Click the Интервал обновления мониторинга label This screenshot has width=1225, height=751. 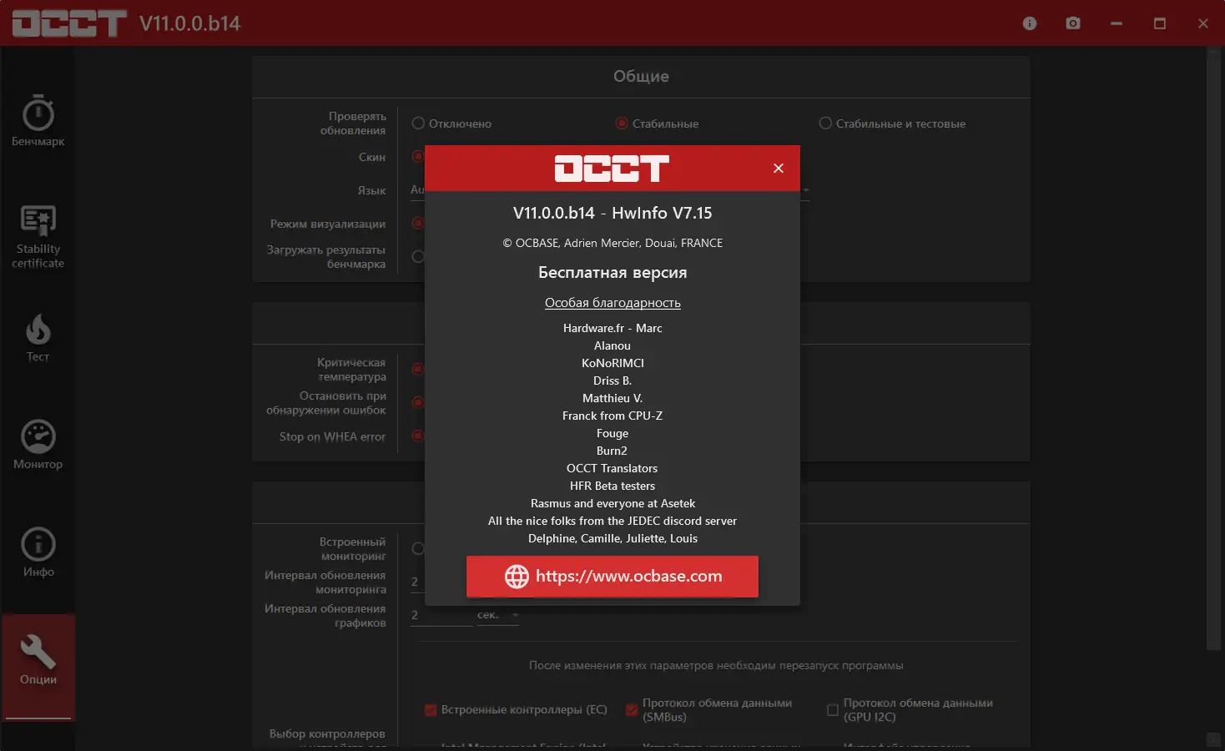pyautogui.click(x=325, y=582)
